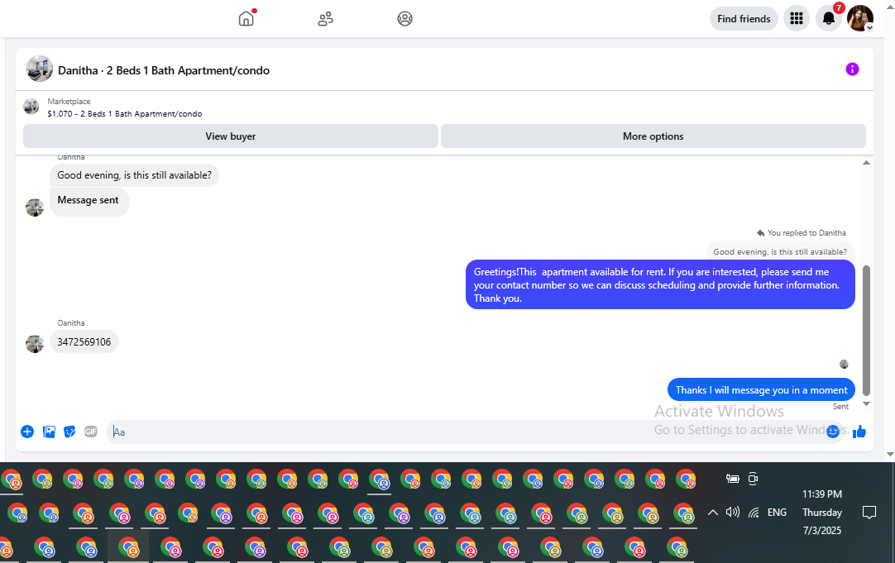This screenshot has height=563, width=895.
Task: Open the Facebook Home icon
Action: pyautogui.click(x=246, y=19)
